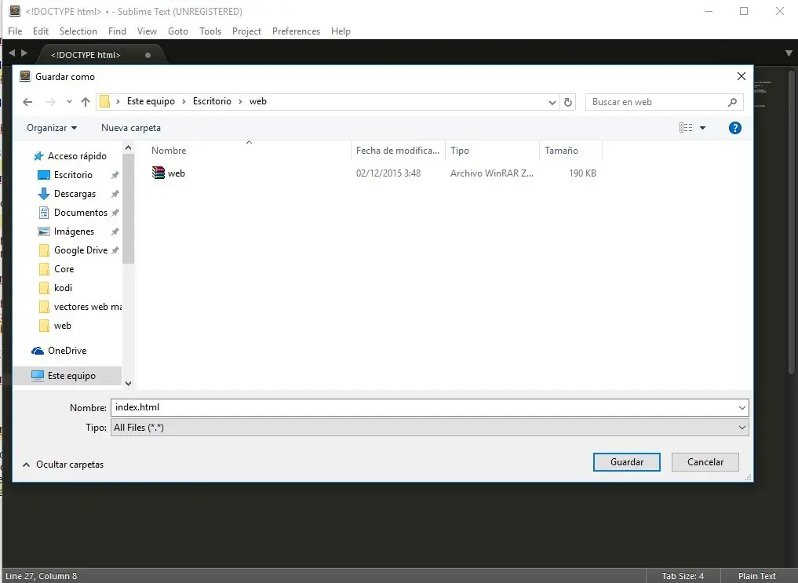The height and width of the screenshot is (583, 798).
Task: Click the Nueva carpeta button
Action: click(x=131, y=128)
